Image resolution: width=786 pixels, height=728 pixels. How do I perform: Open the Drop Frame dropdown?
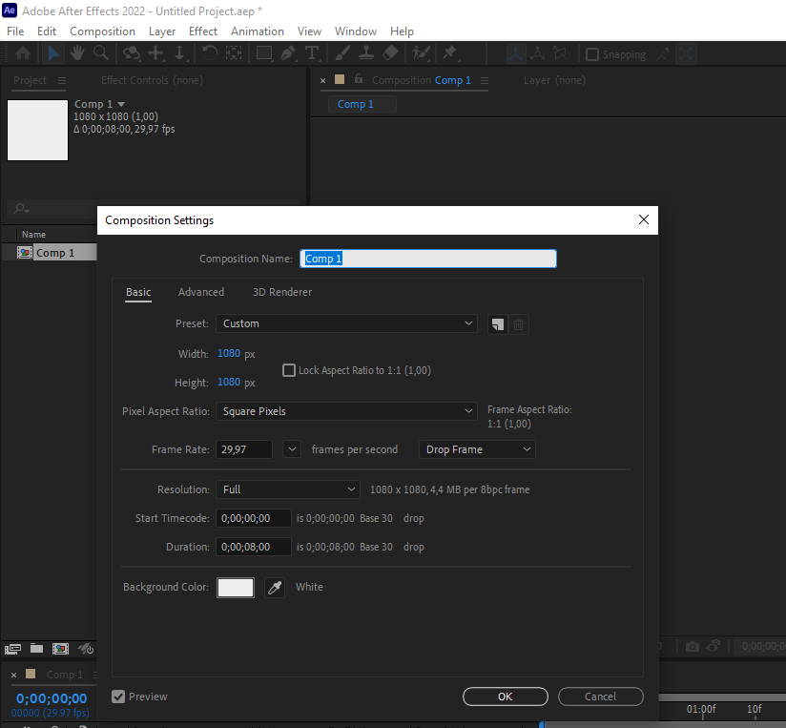coord(477,449)
